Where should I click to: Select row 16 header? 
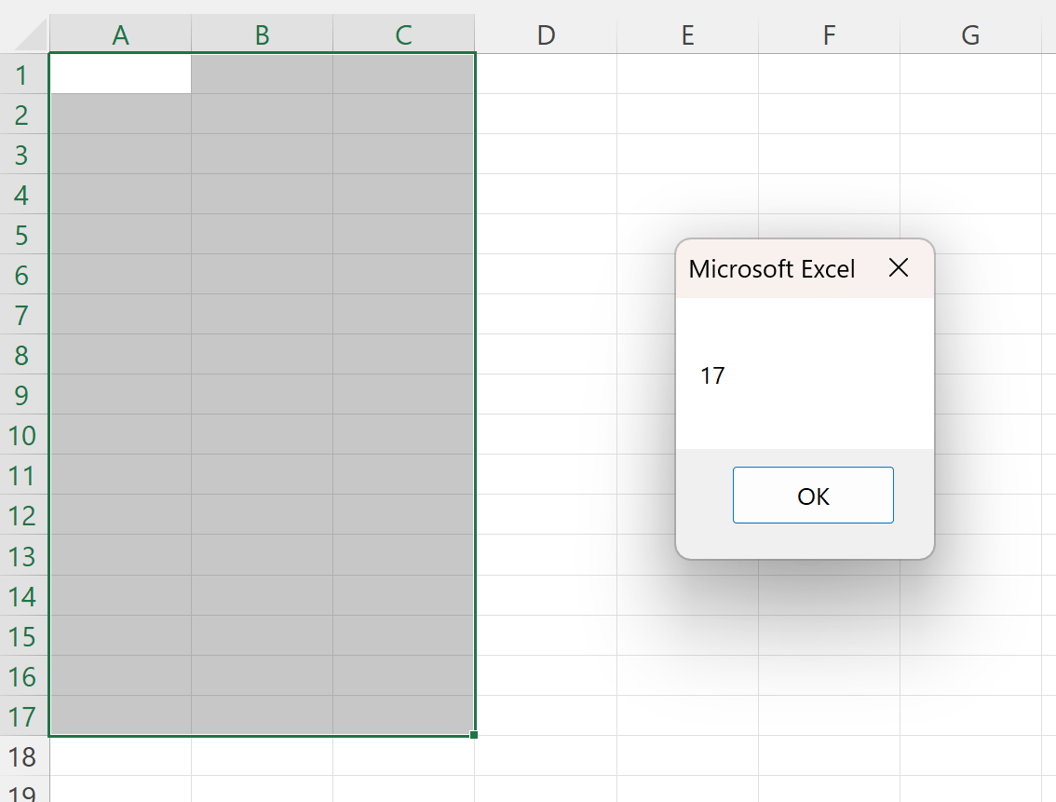(x=24, y=675)
